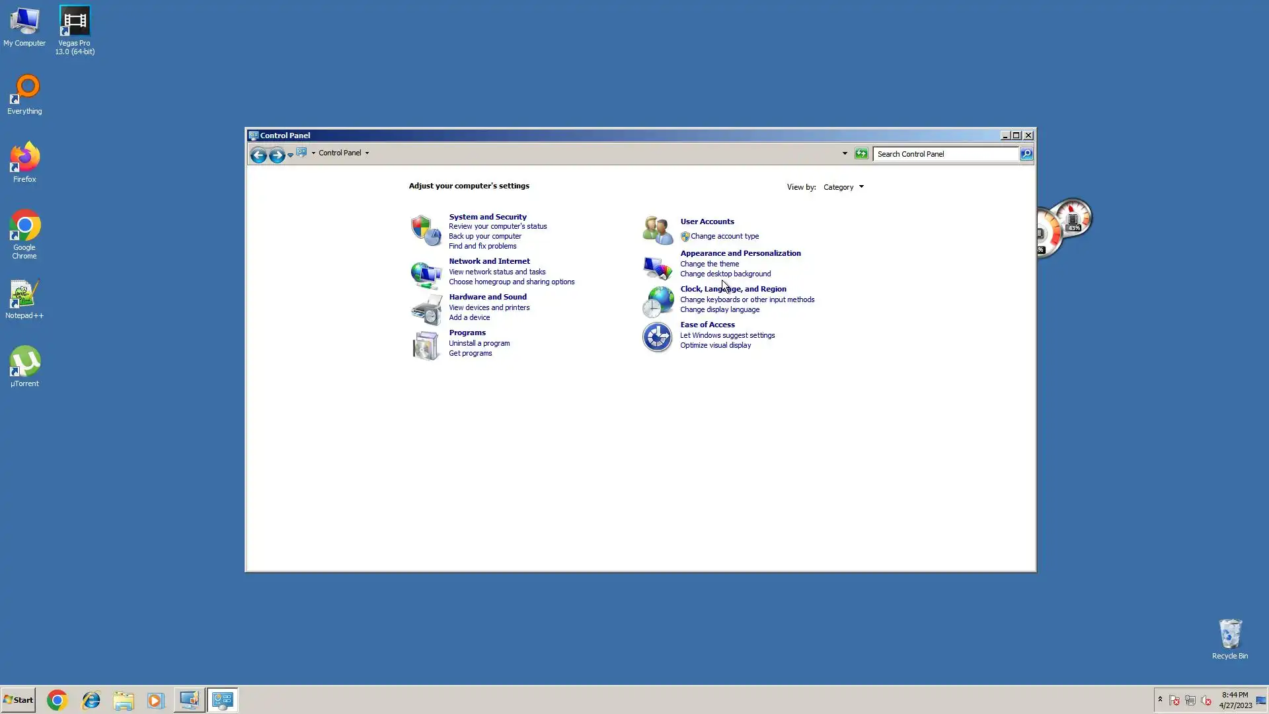Image resolution: width=1269 pixels, height=714 pixels.
Task: Expand the View by Category dropdown
Action: click(843, 187)
